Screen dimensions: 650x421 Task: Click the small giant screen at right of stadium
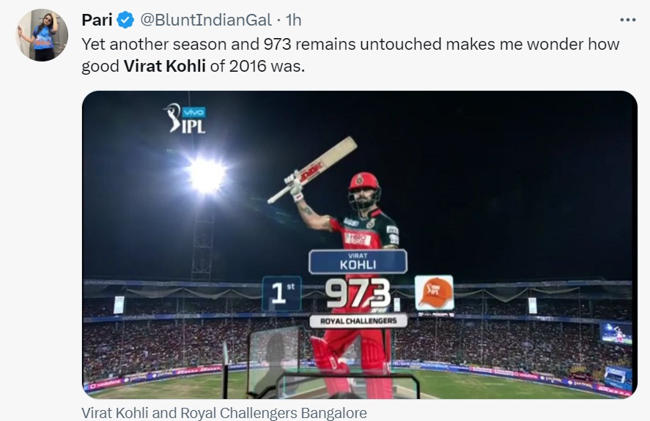click(x=616, y=333)
